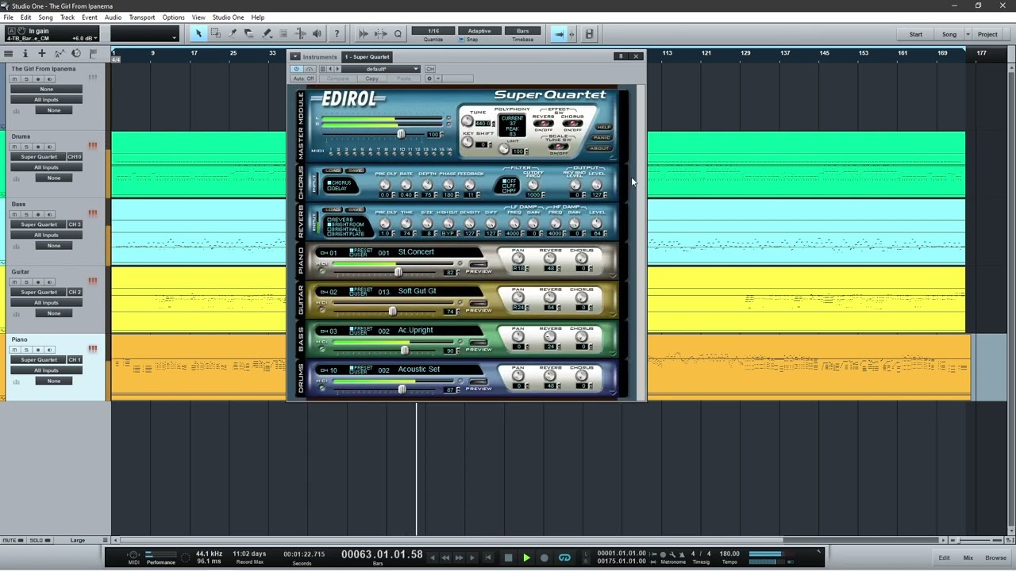
Task: Open the Audio menu
Action: [113, 17]
